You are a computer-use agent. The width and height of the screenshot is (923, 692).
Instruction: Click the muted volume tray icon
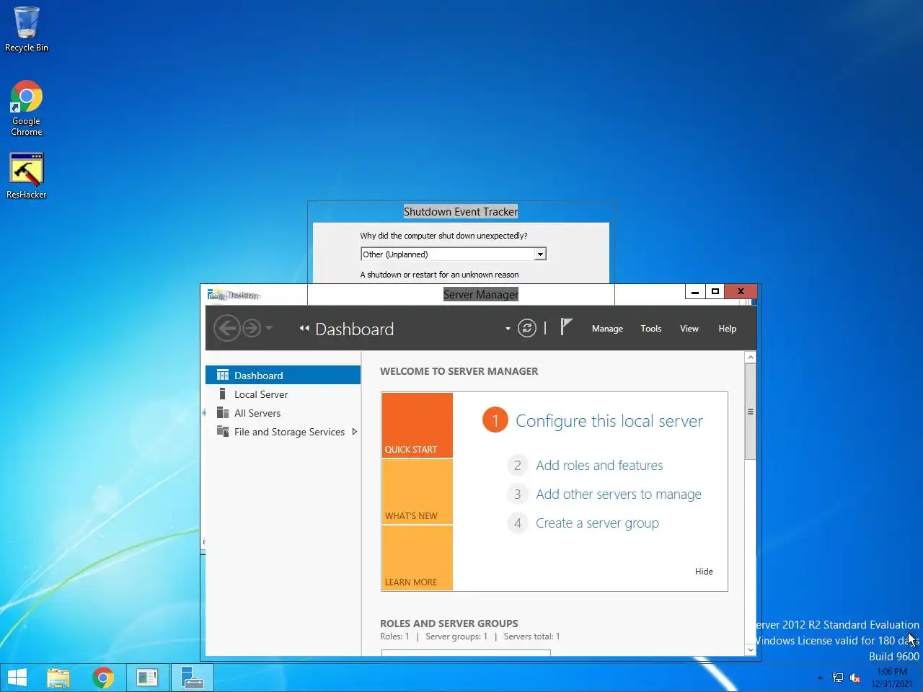tap(855, 678)
